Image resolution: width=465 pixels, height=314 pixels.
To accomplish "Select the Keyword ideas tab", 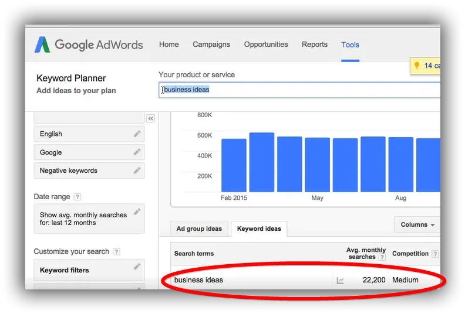I will [259, 229].
